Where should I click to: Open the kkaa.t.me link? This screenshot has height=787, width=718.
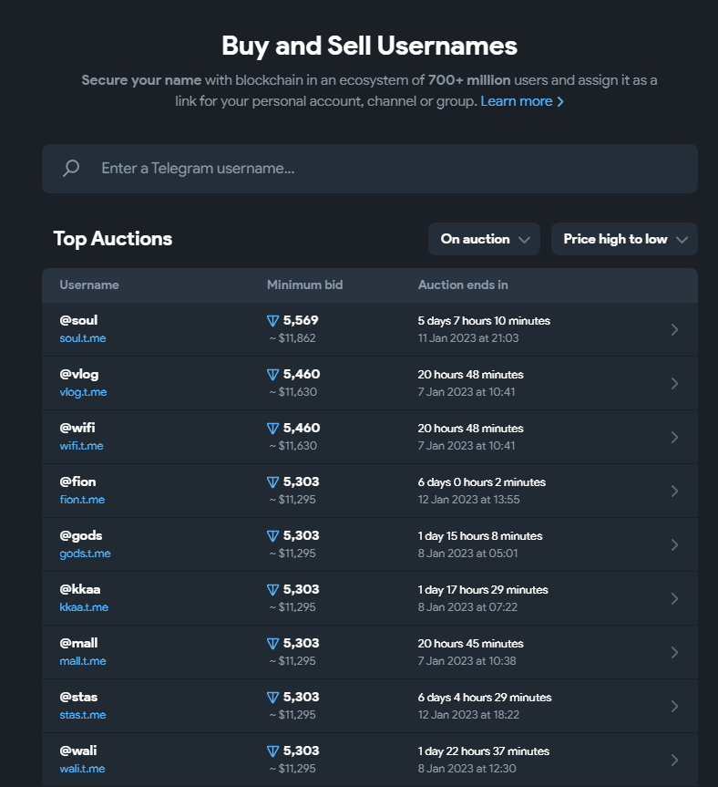84,607
